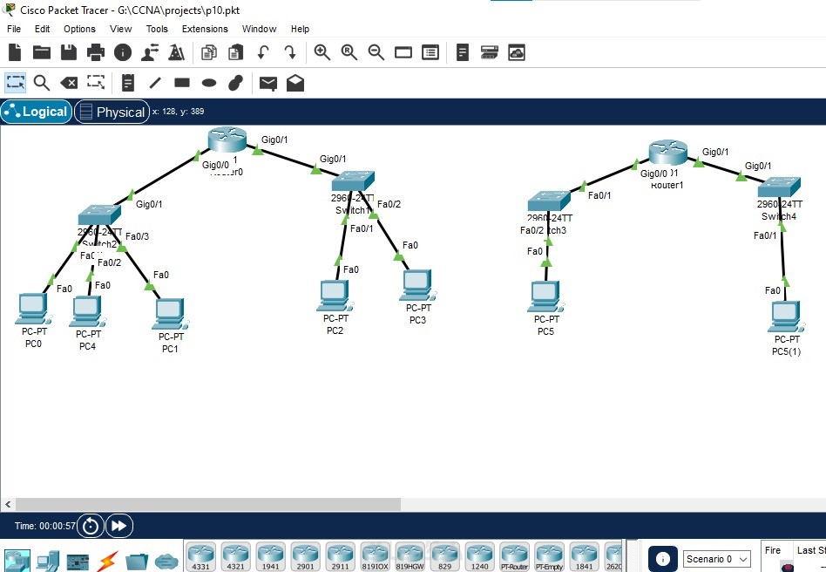The height and width of the screenshot is (572, 826).
Task: Click the Zoom Out magnifier
Action: tap(376, 52)
